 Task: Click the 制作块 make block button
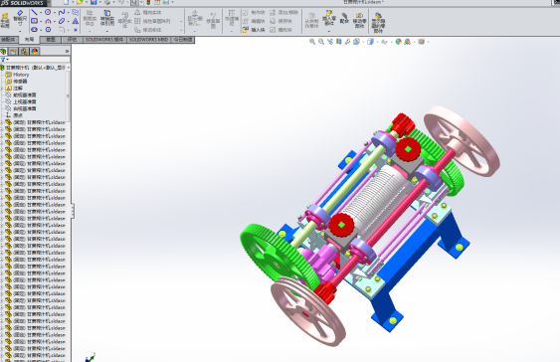coord(254,13)
